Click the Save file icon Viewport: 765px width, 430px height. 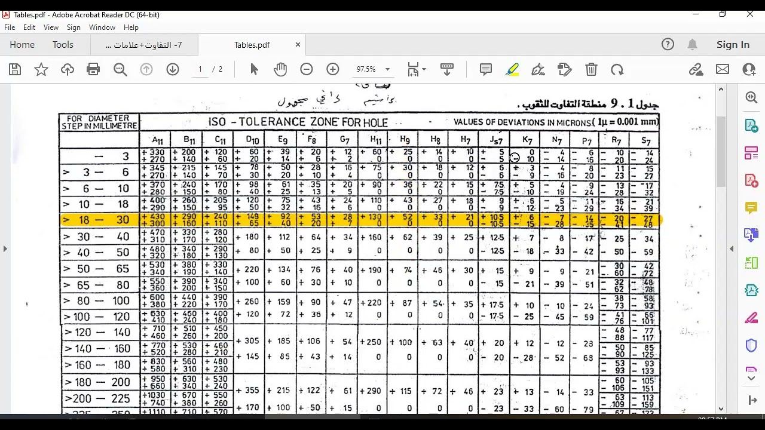coord(15,70)
